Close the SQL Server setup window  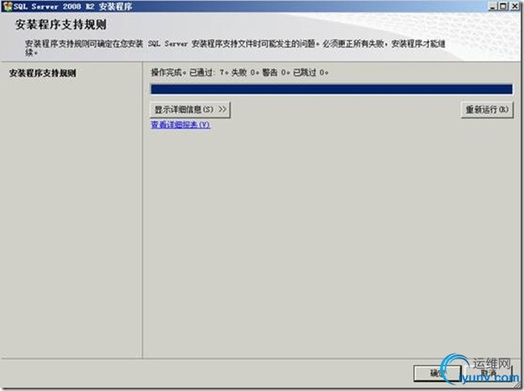pyautogui.click(x=514, y=6)
